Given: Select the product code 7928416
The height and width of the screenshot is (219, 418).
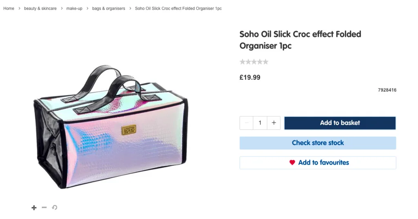Looking at the screenshot, I should click(x=387, y=90).
